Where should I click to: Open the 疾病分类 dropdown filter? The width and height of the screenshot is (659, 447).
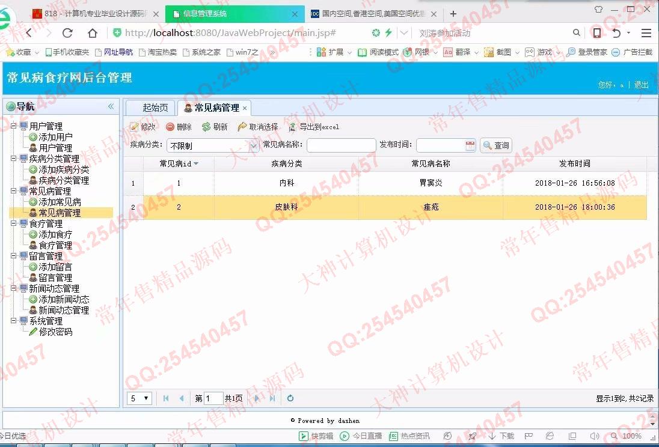213,146
